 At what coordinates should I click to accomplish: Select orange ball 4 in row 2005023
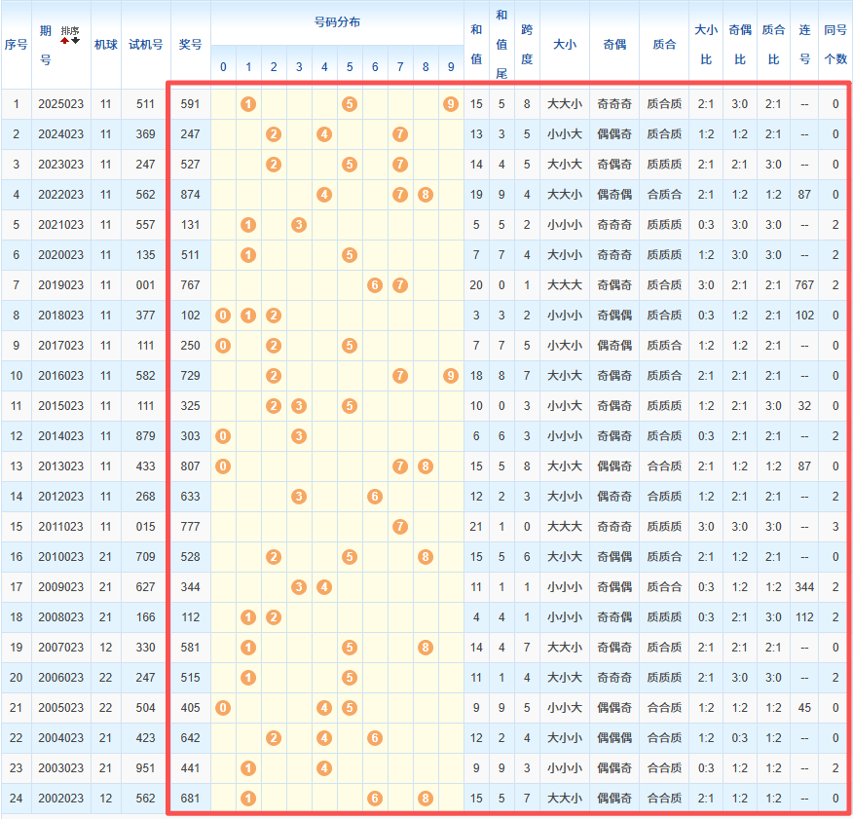click(324, 708)
